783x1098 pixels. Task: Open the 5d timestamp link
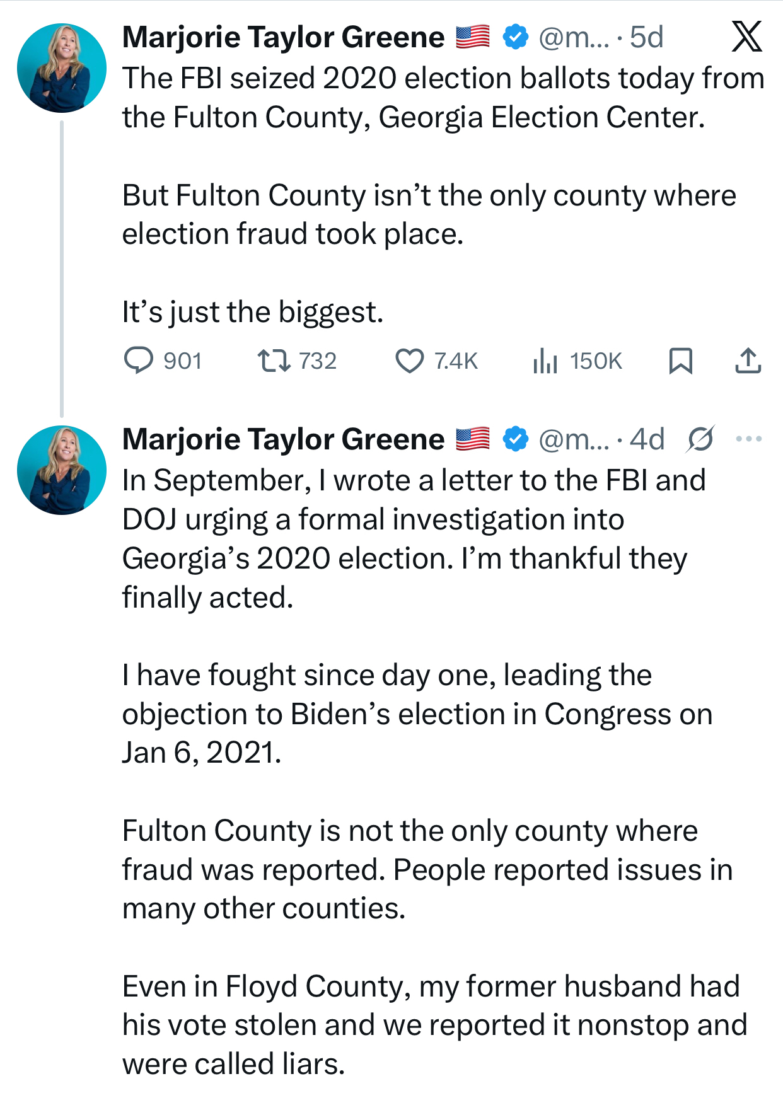point(647,37)
